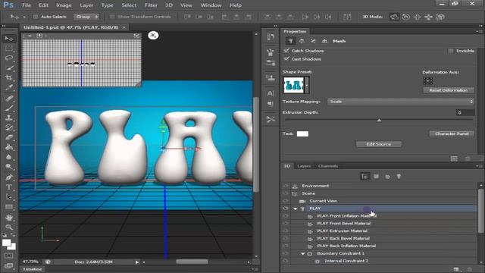Filter 3D panel by materials
Screen dimensions: 485x273
pyautogui.click(x=387, y=177)
